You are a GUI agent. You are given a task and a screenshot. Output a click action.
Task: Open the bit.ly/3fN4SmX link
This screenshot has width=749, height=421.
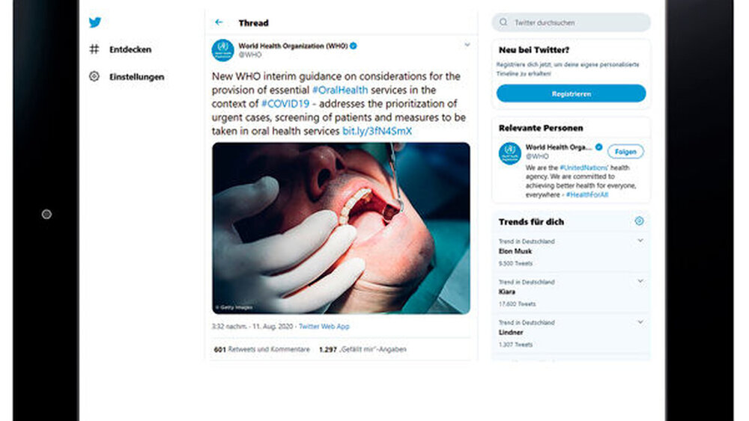click(x=377, y=131)
